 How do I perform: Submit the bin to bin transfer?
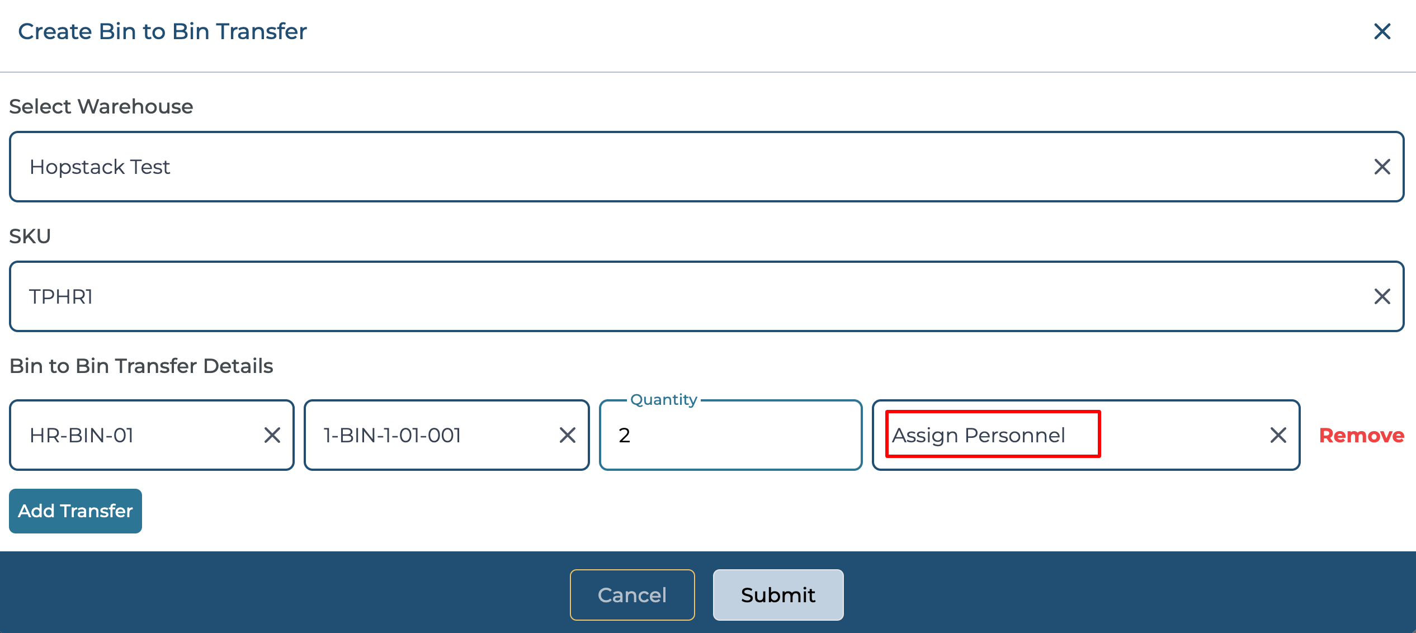point(778,595)
